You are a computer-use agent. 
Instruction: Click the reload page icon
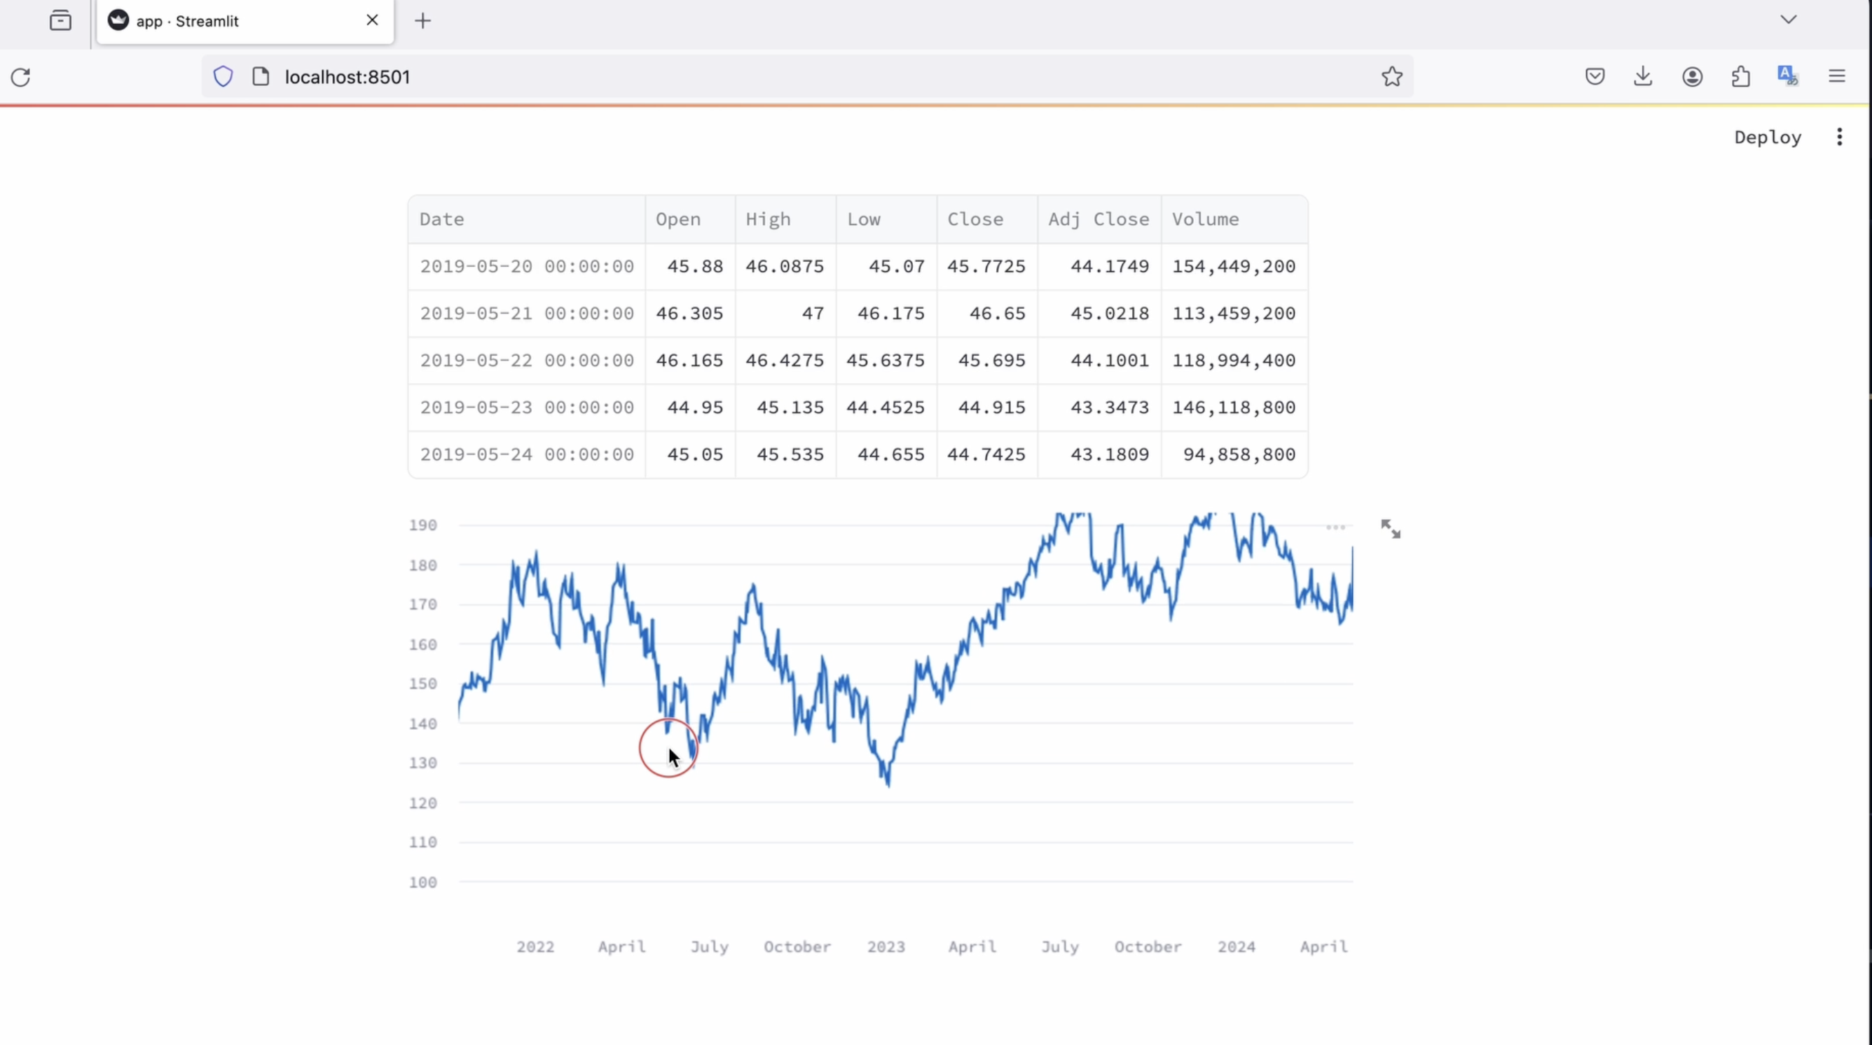point(20,77)
